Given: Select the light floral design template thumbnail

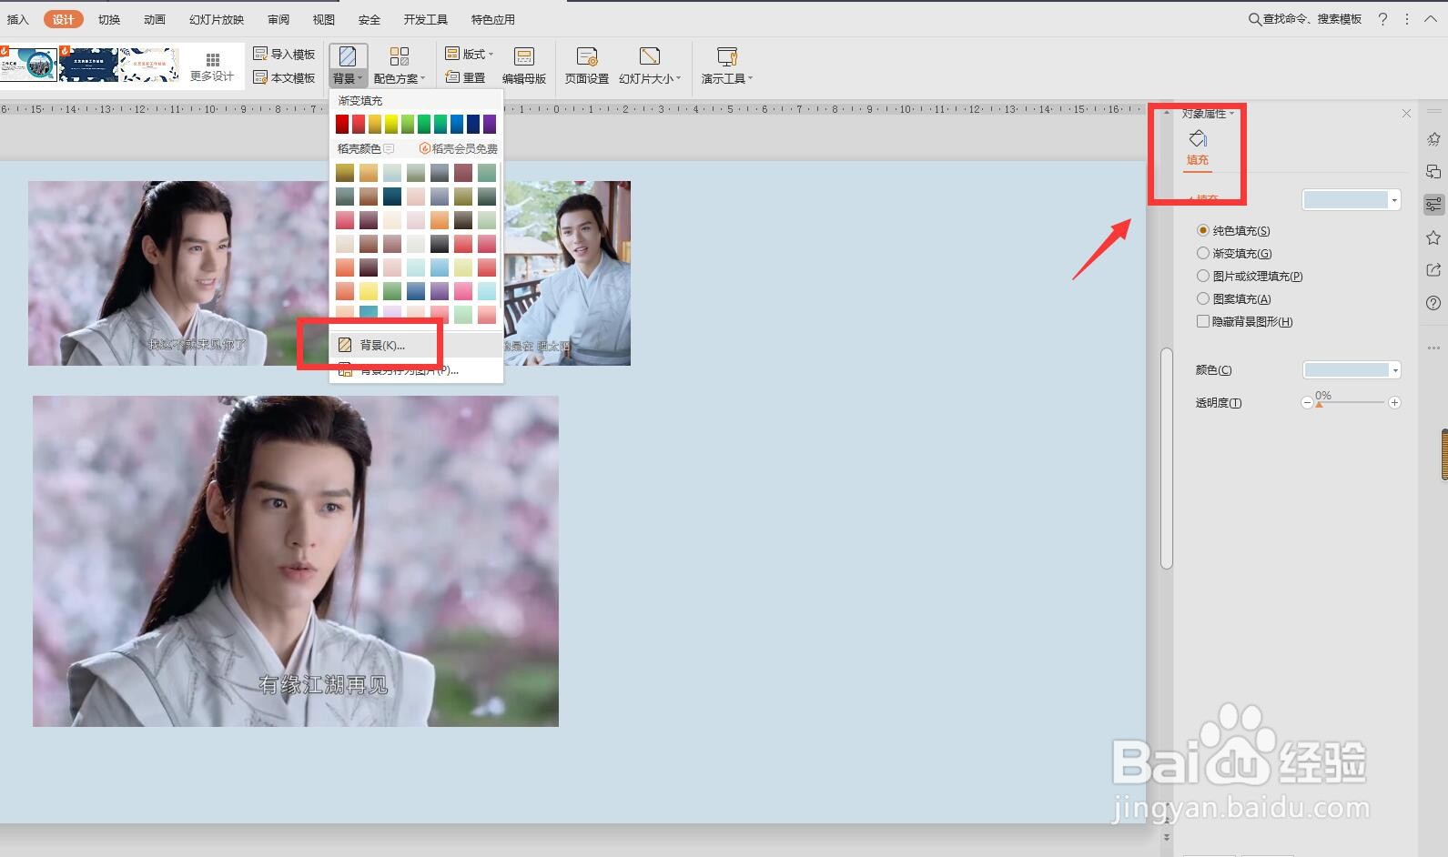Looking at the screenshot, I should point(149,65).
